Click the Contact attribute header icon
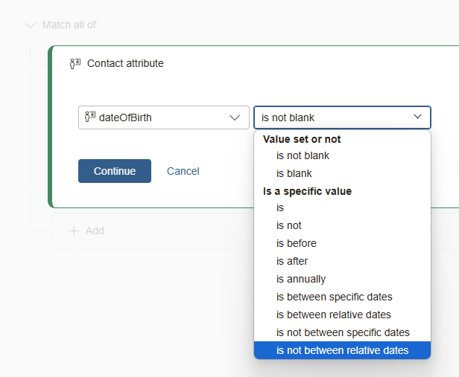Screen dimensions: 459x377 tap(75, 63)
